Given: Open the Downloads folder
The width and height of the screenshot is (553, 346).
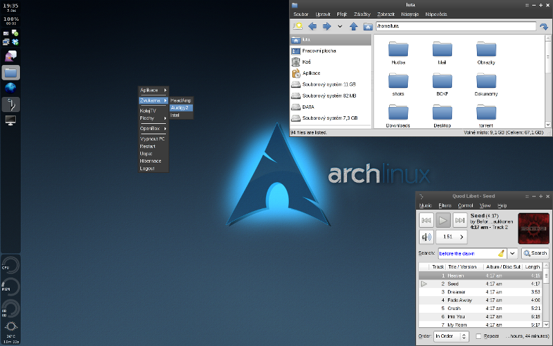Looking at the screenshot, I should click(x=398, y=116).
